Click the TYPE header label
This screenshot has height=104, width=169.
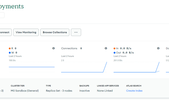pyautogui.click(x=48, y=86)
